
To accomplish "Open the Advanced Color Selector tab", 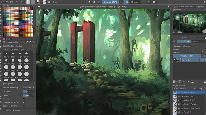I will (184, 7).
